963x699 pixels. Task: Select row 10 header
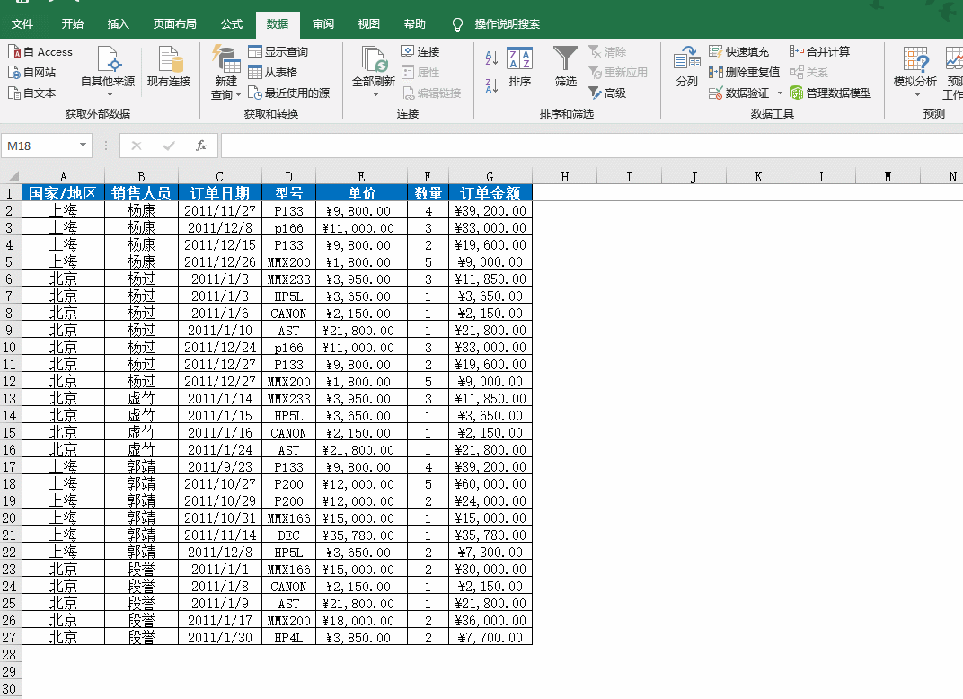coord(10,347)
